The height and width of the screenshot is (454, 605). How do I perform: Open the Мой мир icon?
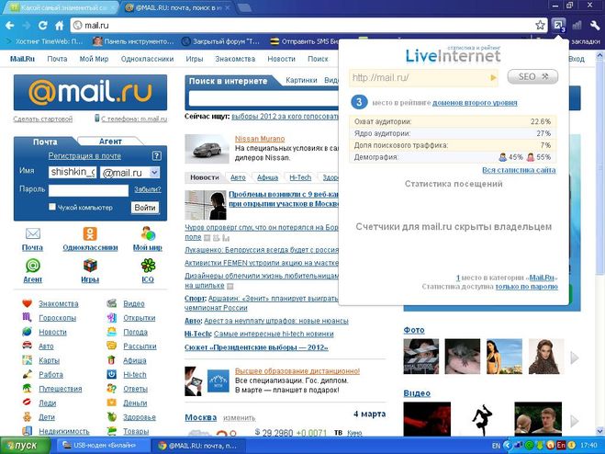(148, 233)
